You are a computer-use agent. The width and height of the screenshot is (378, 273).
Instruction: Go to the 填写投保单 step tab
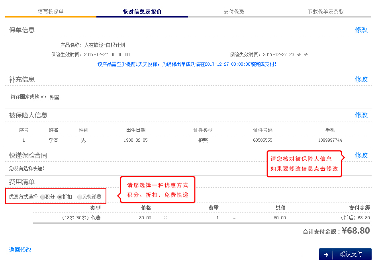pos(51,12)
